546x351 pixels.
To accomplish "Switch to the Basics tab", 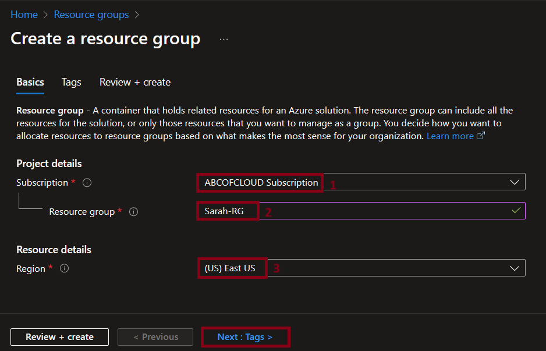I will (x=30, y=82).
